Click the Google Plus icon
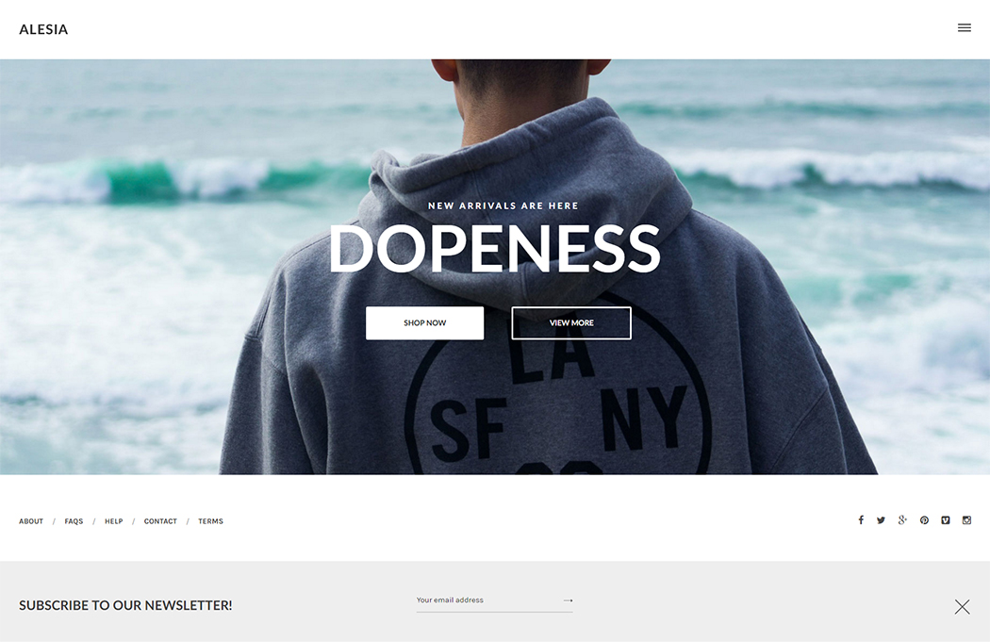This screenshot has width=990, height=642. tap(902, 520)
